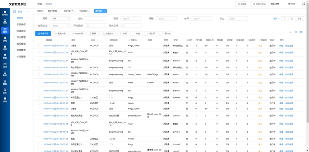Switch to 我的报名 tab

point(84,11)
